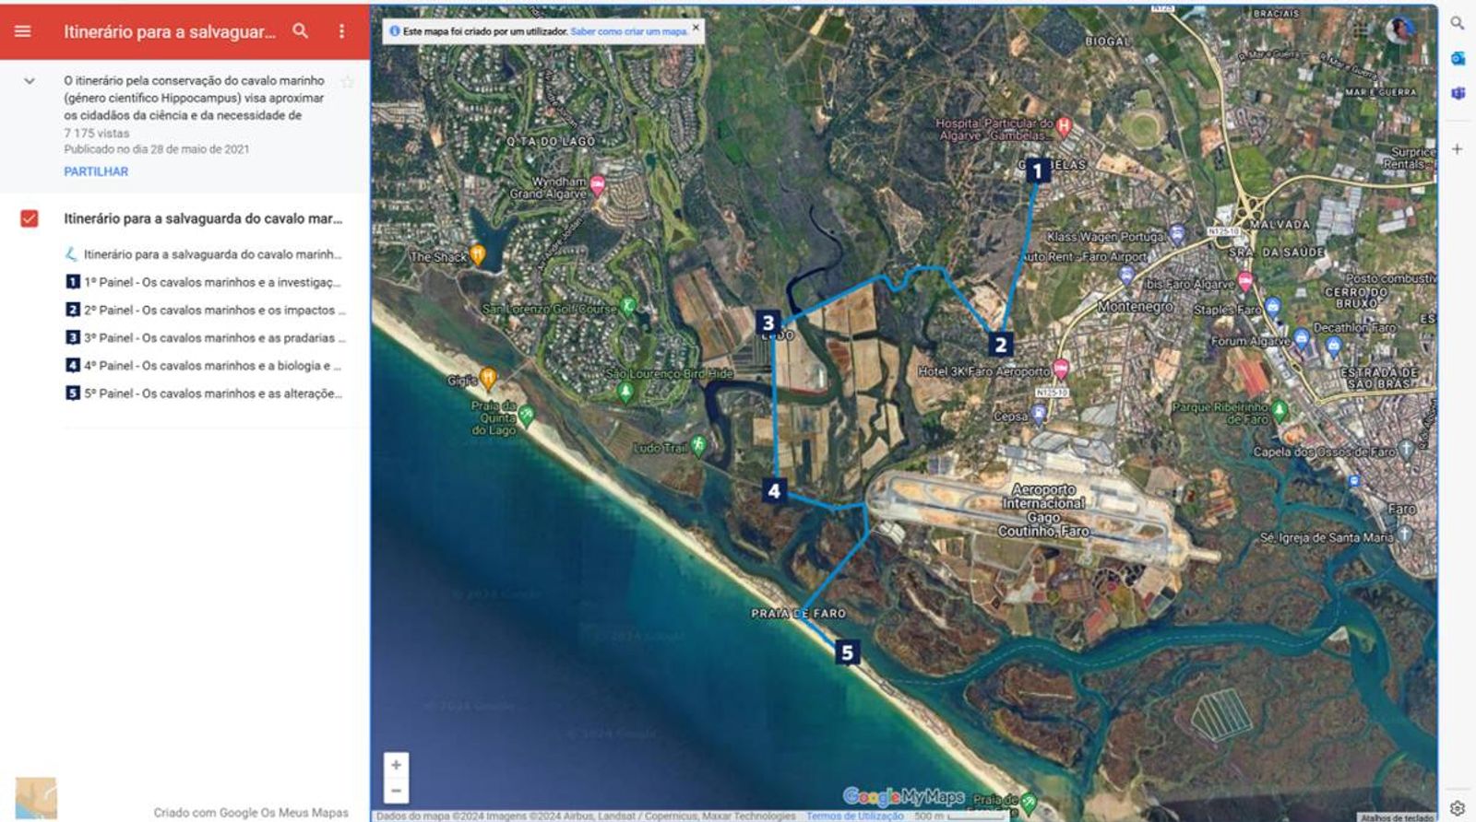Zoom in on the map
Screen dimensions: 1476x822
(x=396, y=765)
